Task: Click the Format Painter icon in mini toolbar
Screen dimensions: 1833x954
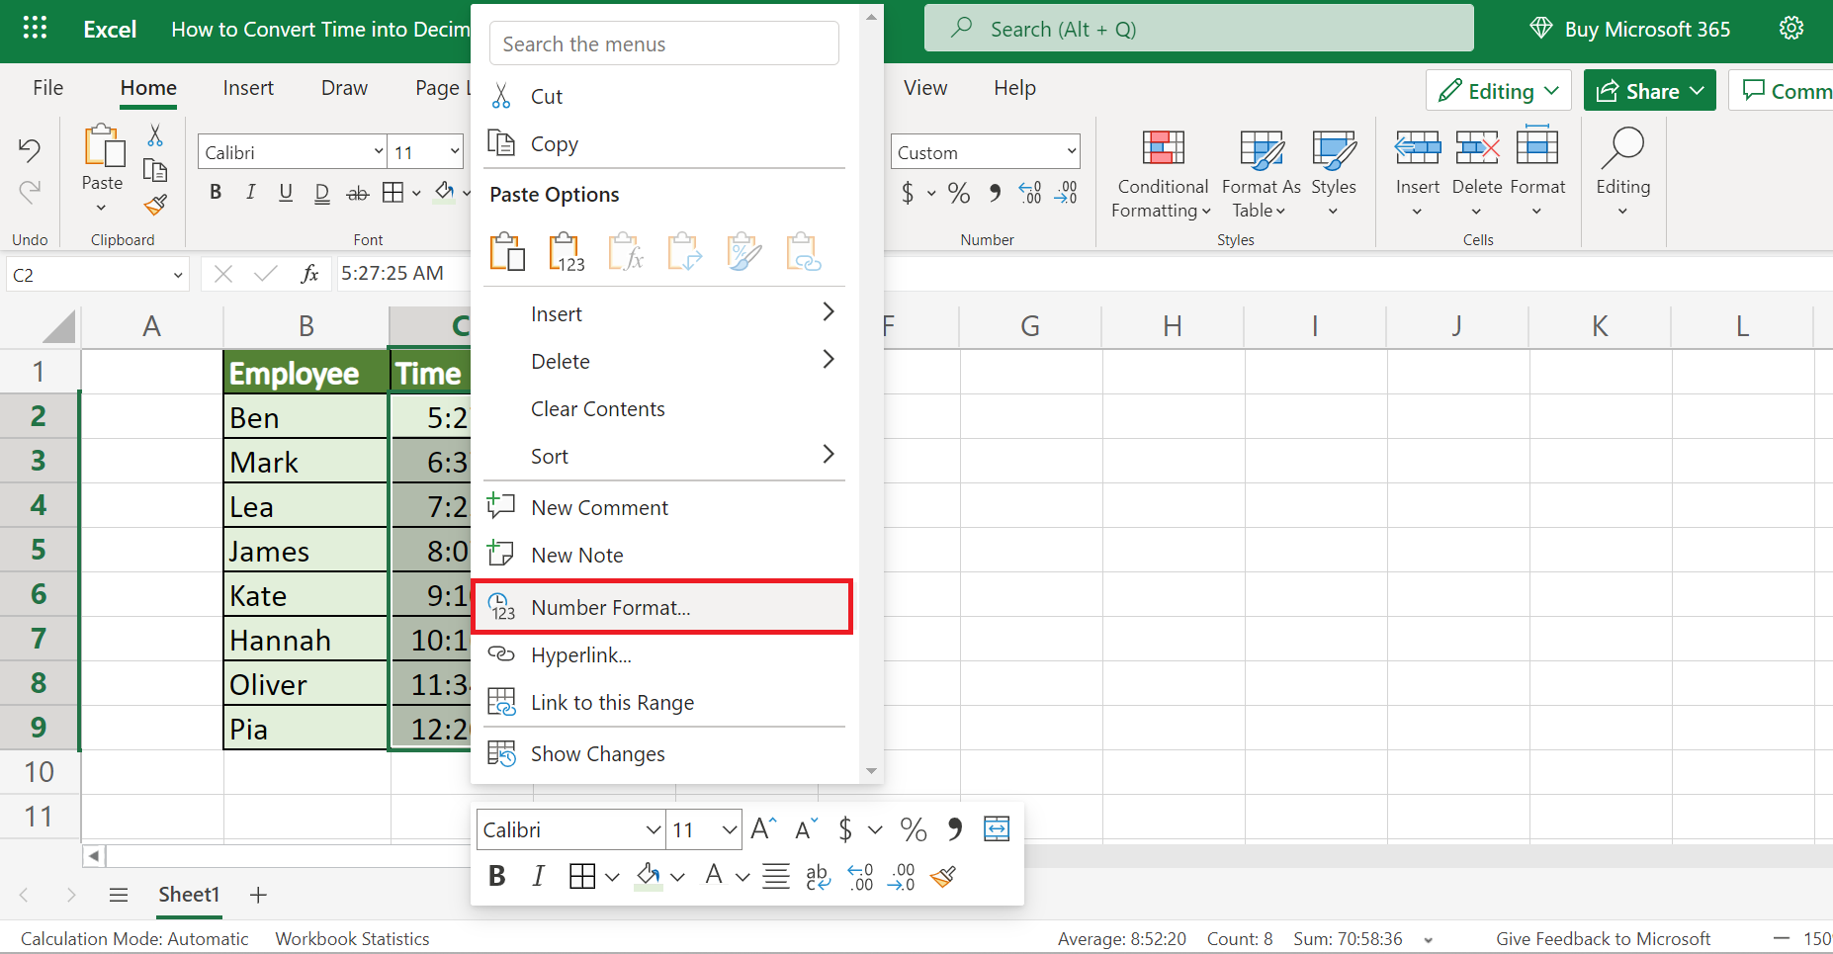Action: click(x=943, y=876)
